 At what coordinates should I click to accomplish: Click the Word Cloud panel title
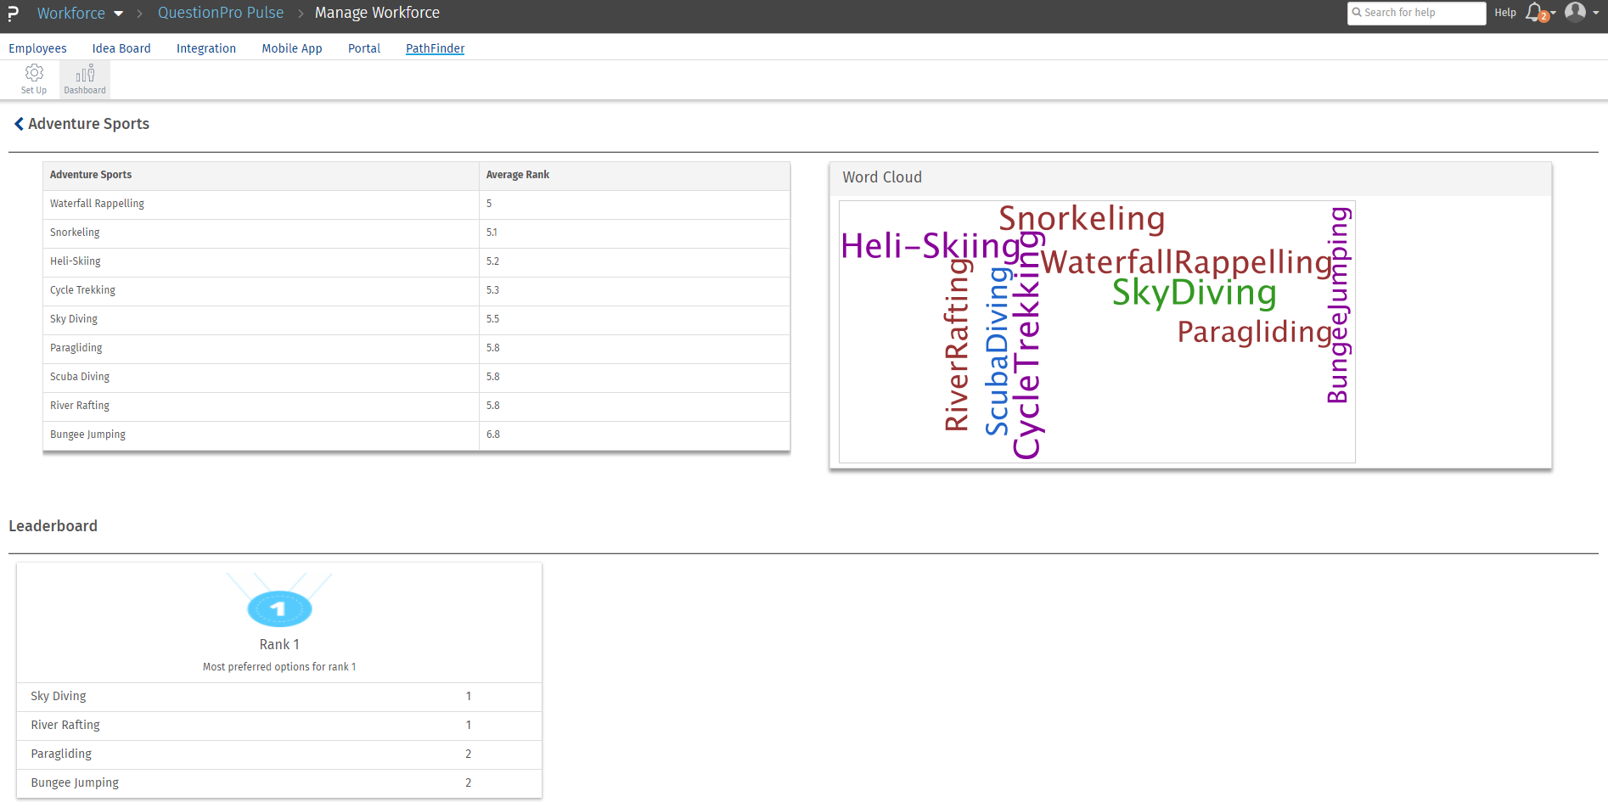point(882,177)
